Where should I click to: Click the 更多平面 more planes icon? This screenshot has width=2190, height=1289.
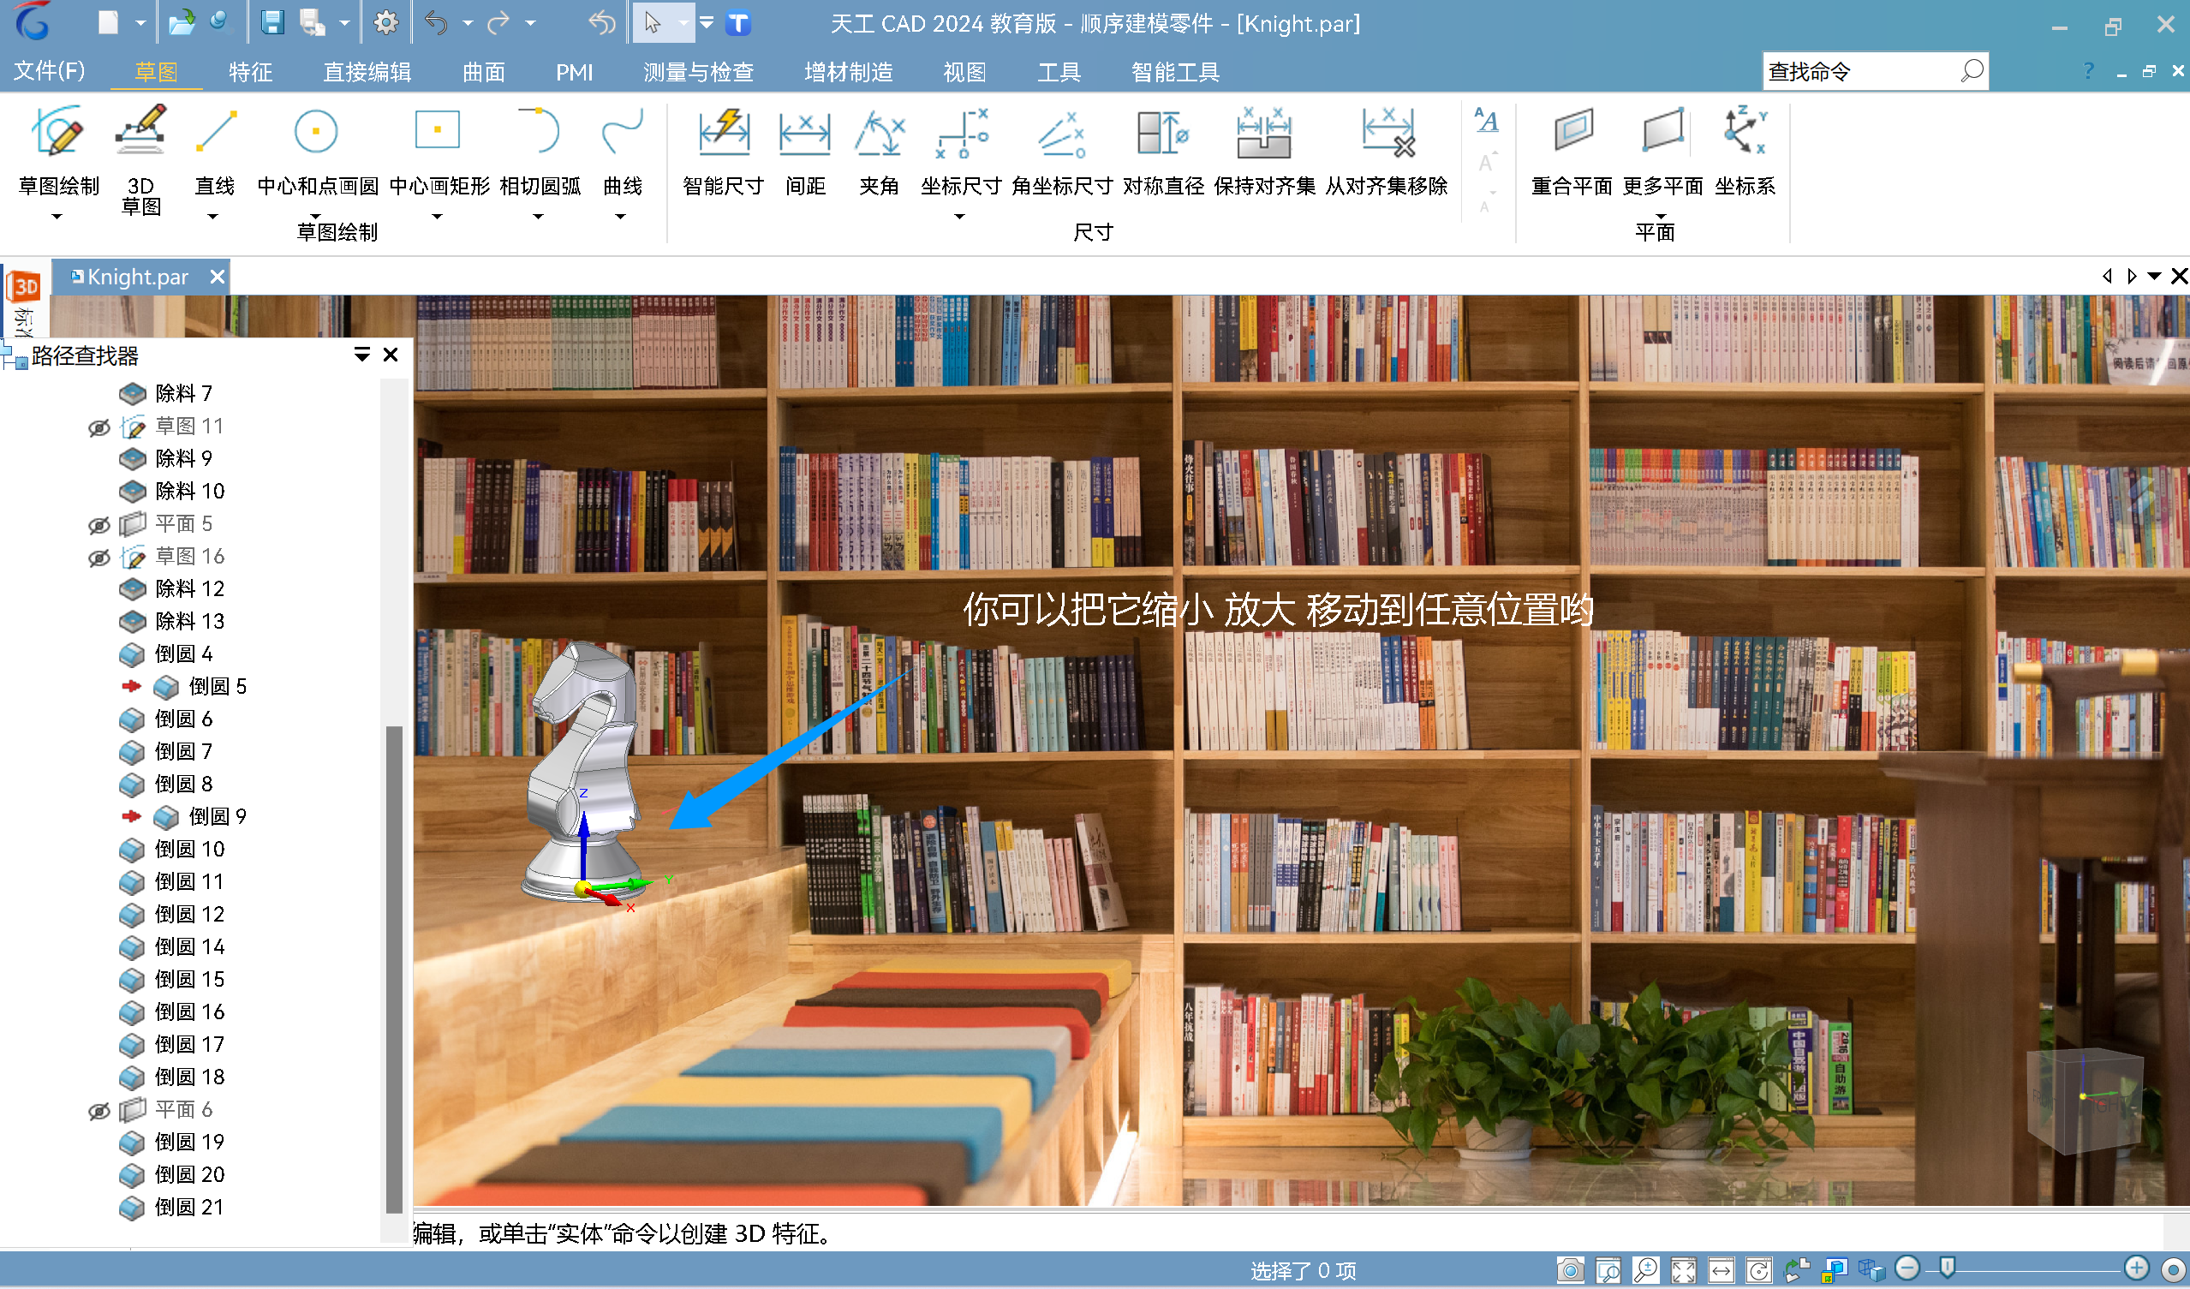[x=1662, y=131]
